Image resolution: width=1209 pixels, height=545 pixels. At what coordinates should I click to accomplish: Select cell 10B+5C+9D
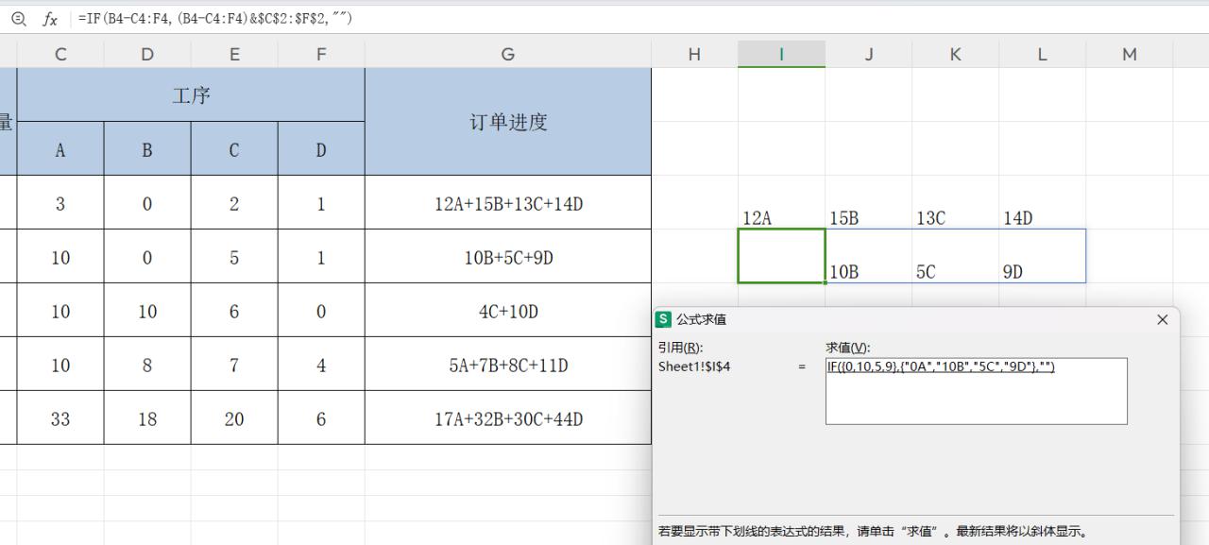coord(508,257)
